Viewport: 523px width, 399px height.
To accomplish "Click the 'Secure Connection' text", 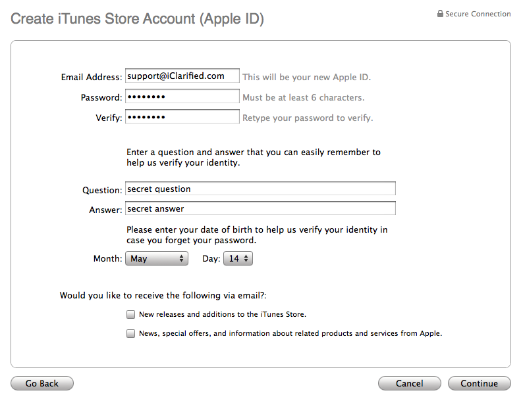I will tap(478, 14).
